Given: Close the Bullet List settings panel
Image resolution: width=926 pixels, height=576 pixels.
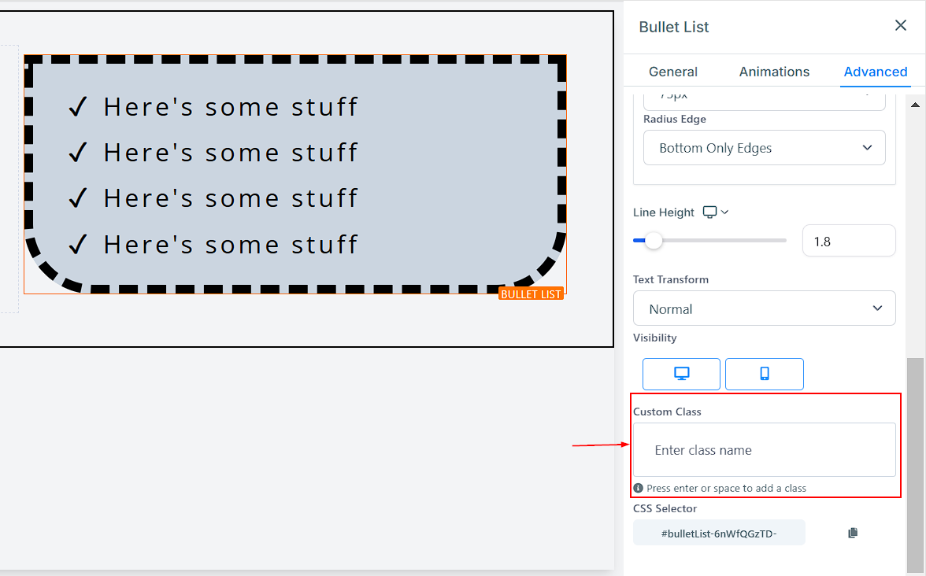Looking at the screenshot, I should [901, 26].
